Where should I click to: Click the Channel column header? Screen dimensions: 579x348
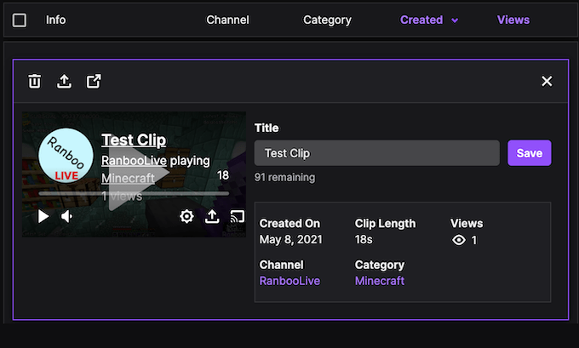(227, 20)
